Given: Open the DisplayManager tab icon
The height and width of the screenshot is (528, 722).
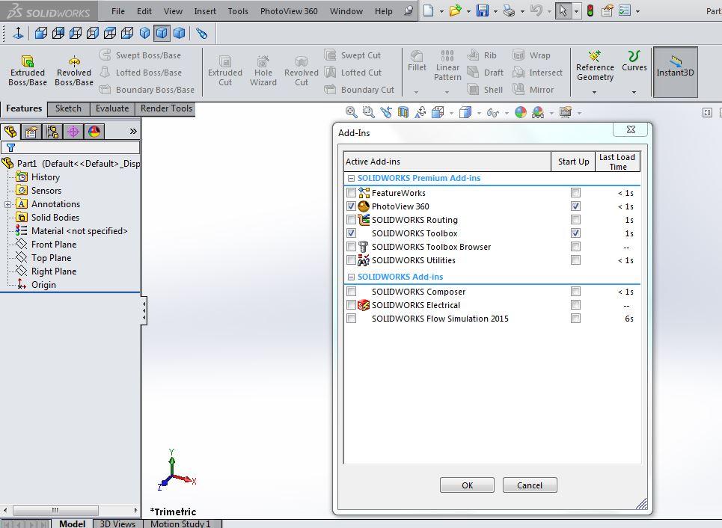Looking at the screenshot, I should coord(94,132).
